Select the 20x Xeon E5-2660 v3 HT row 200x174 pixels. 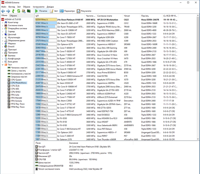106,23
